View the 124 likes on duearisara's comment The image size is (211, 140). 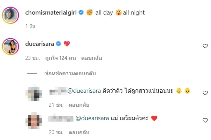[61, 58]
